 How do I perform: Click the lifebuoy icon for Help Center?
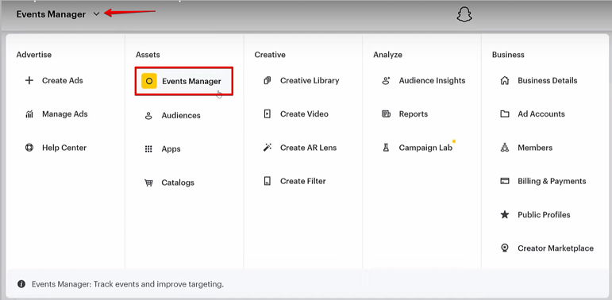pos(29,148)
